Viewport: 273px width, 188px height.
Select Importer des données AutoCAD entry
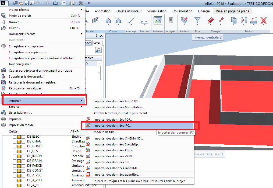point(140,101)
